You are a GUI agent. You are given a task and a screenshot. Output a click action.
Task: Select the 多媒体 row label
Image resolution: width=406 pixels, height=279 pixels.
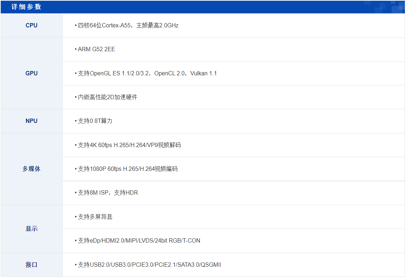point(32,169)
